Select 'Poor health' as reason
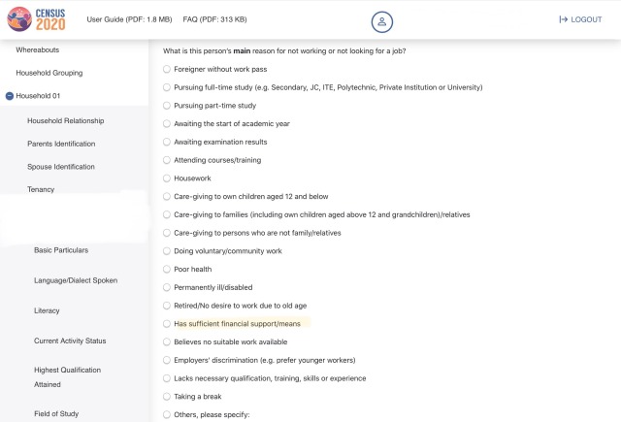Viewport: 621px width, 422px height. 167,270
